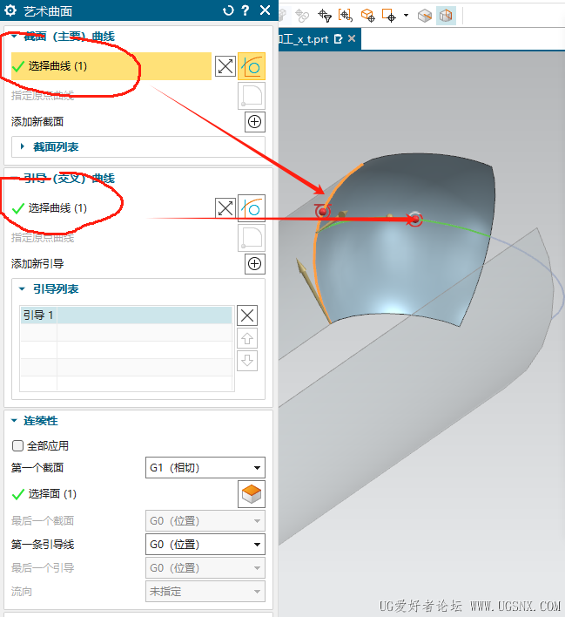Collapse the 截面（主要）曲线 section
The width and height of the screenshot is (565, 617).
(x=15, y=37)
